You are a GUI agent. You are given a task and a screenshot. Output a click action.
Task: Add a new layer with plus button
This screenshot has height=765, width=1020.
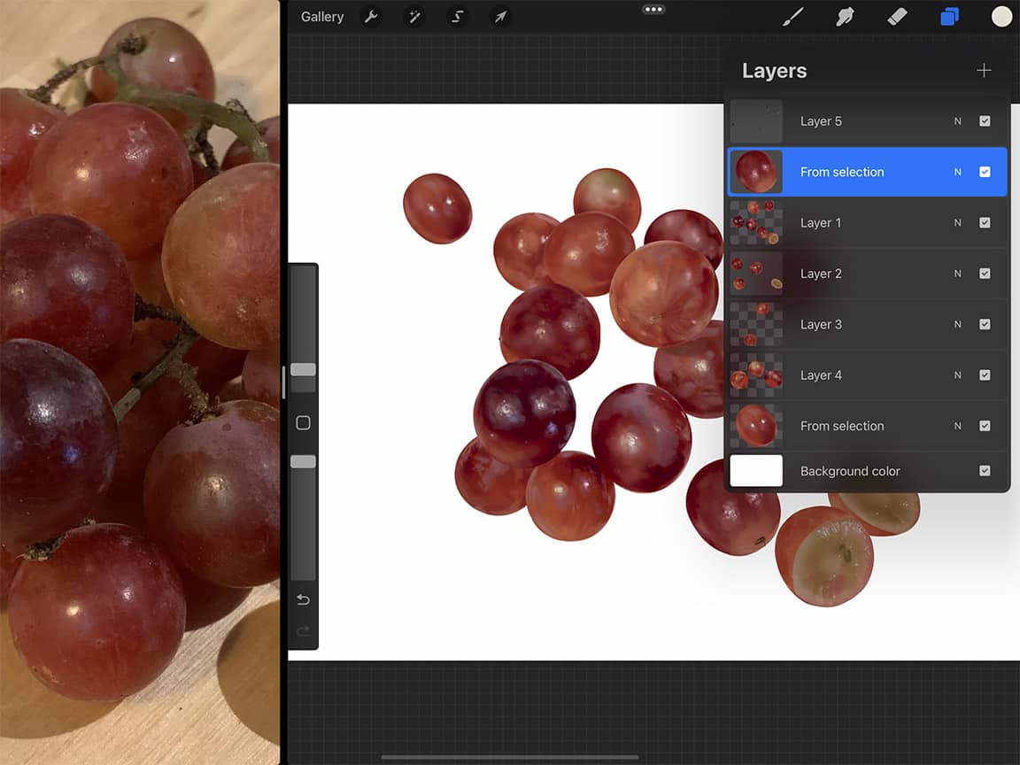(x=984, y=70)
